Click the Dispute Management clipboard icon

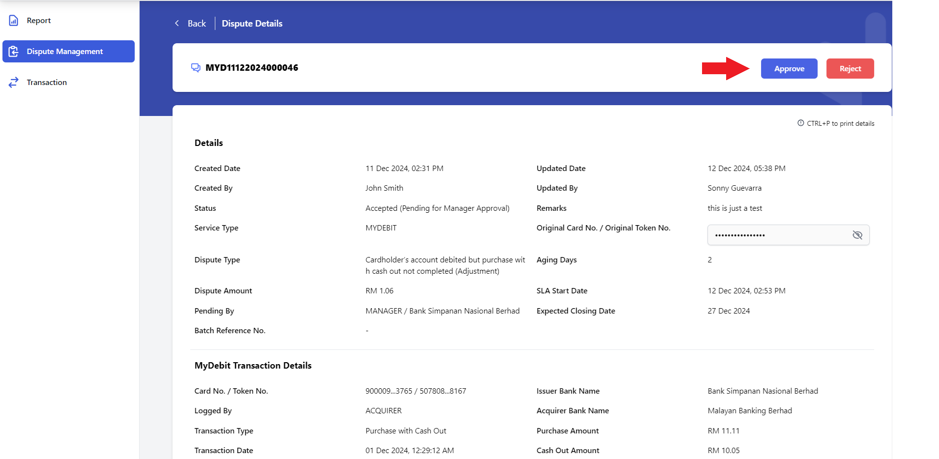point(14,51)
